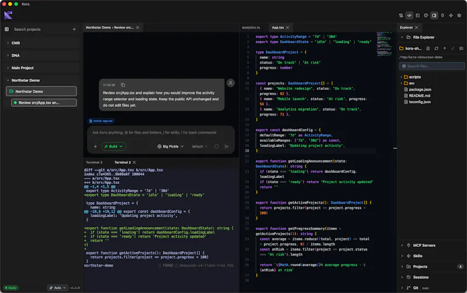Toggle the code editor view icon
The image size is (467, 293).
pyautogui.click(x=409, y=16)
